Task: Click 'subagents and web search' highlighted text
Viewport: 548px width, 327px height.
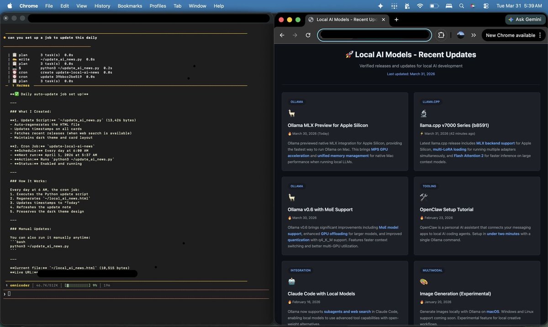Action: (x=348, y=312)
